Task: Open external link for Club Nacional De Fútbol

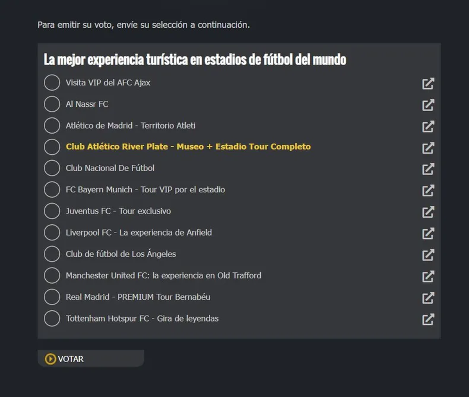Action: click(x=428, y=169)
